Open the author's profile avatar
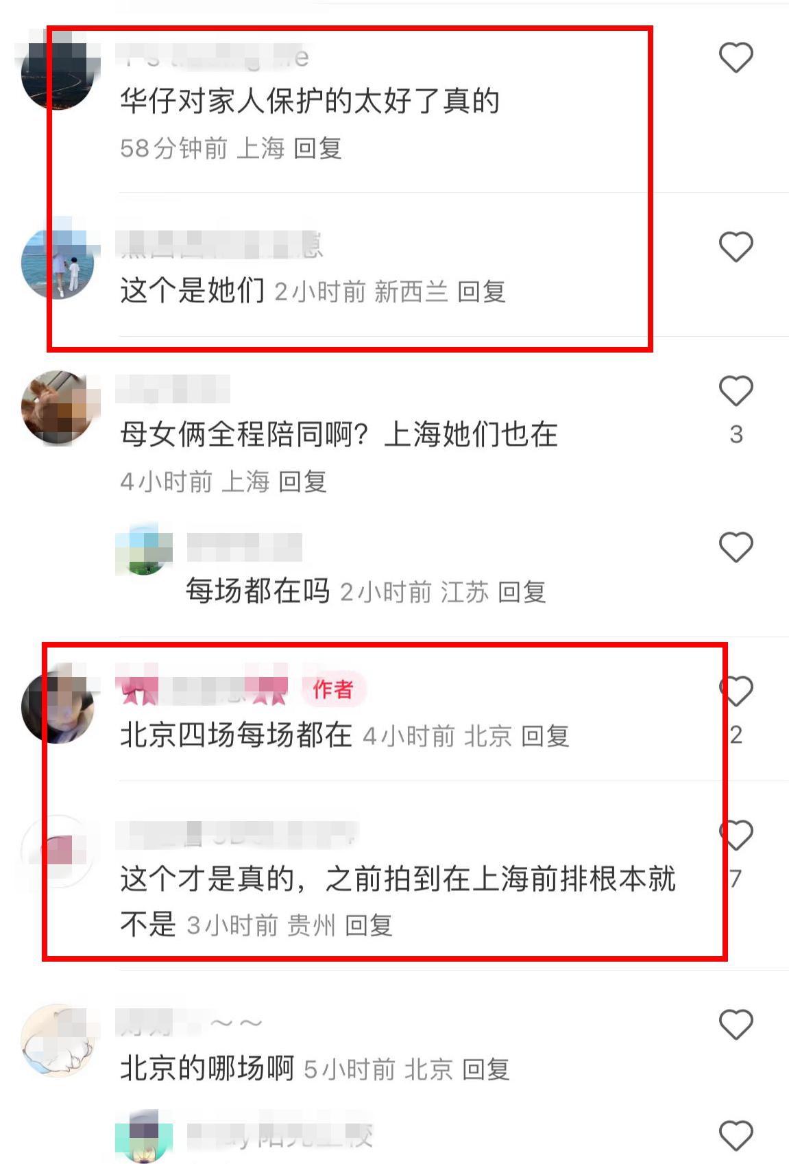789x1164 pixels. point(58,707)
